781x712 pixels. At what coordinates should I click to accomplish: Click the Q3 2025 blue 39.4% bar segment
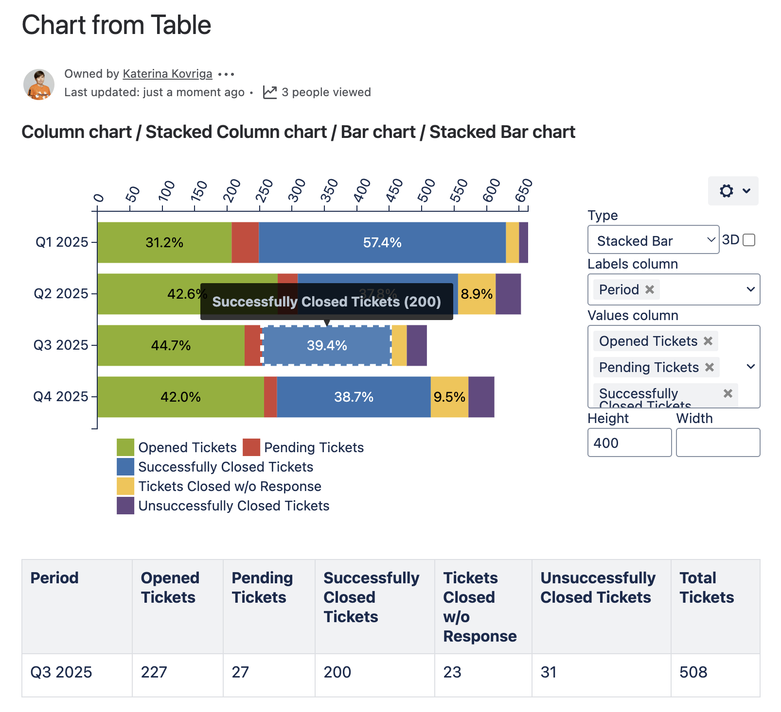327,346
